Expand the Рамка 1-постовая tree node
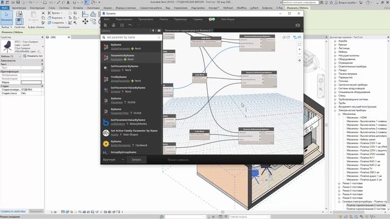Image resolution: width=390 pixels, height=219 pixels. coord(339,183)
